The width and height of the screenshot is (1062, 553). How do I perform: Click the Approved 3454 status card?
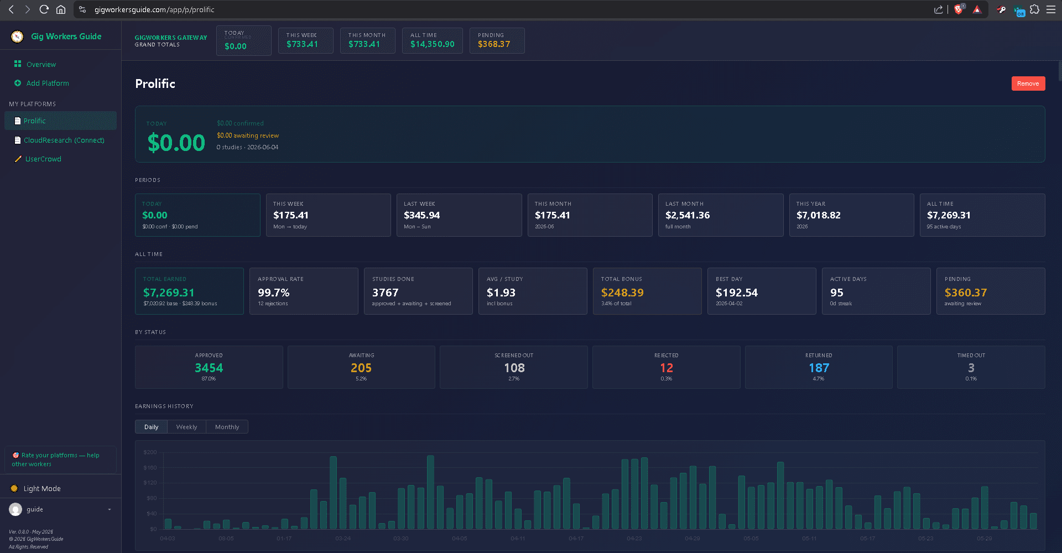point(209,367)
